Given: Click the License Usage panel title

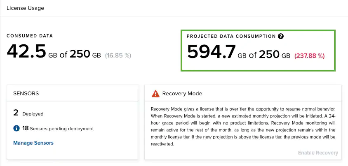Looking at the screenshot, I should tap(25, 8).
